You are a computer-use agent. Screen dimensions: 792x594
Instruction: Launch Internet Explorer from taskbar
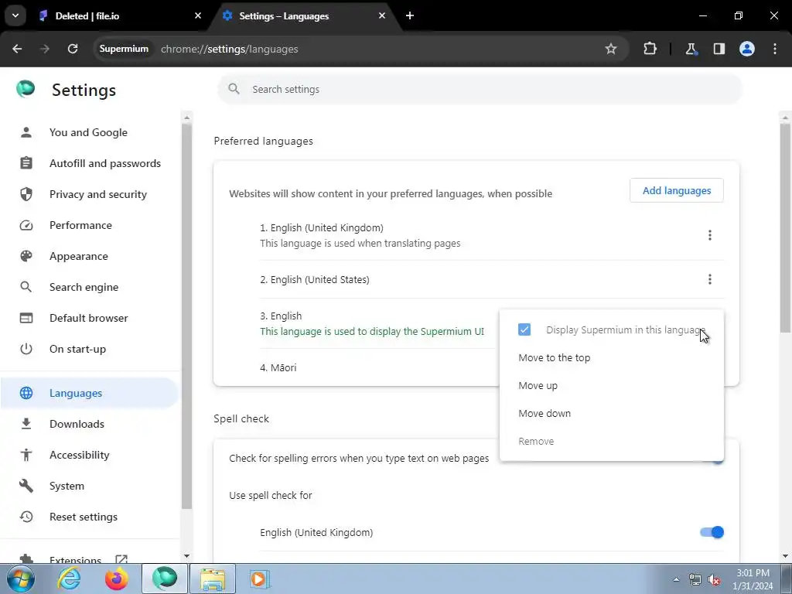click(69, 579)
